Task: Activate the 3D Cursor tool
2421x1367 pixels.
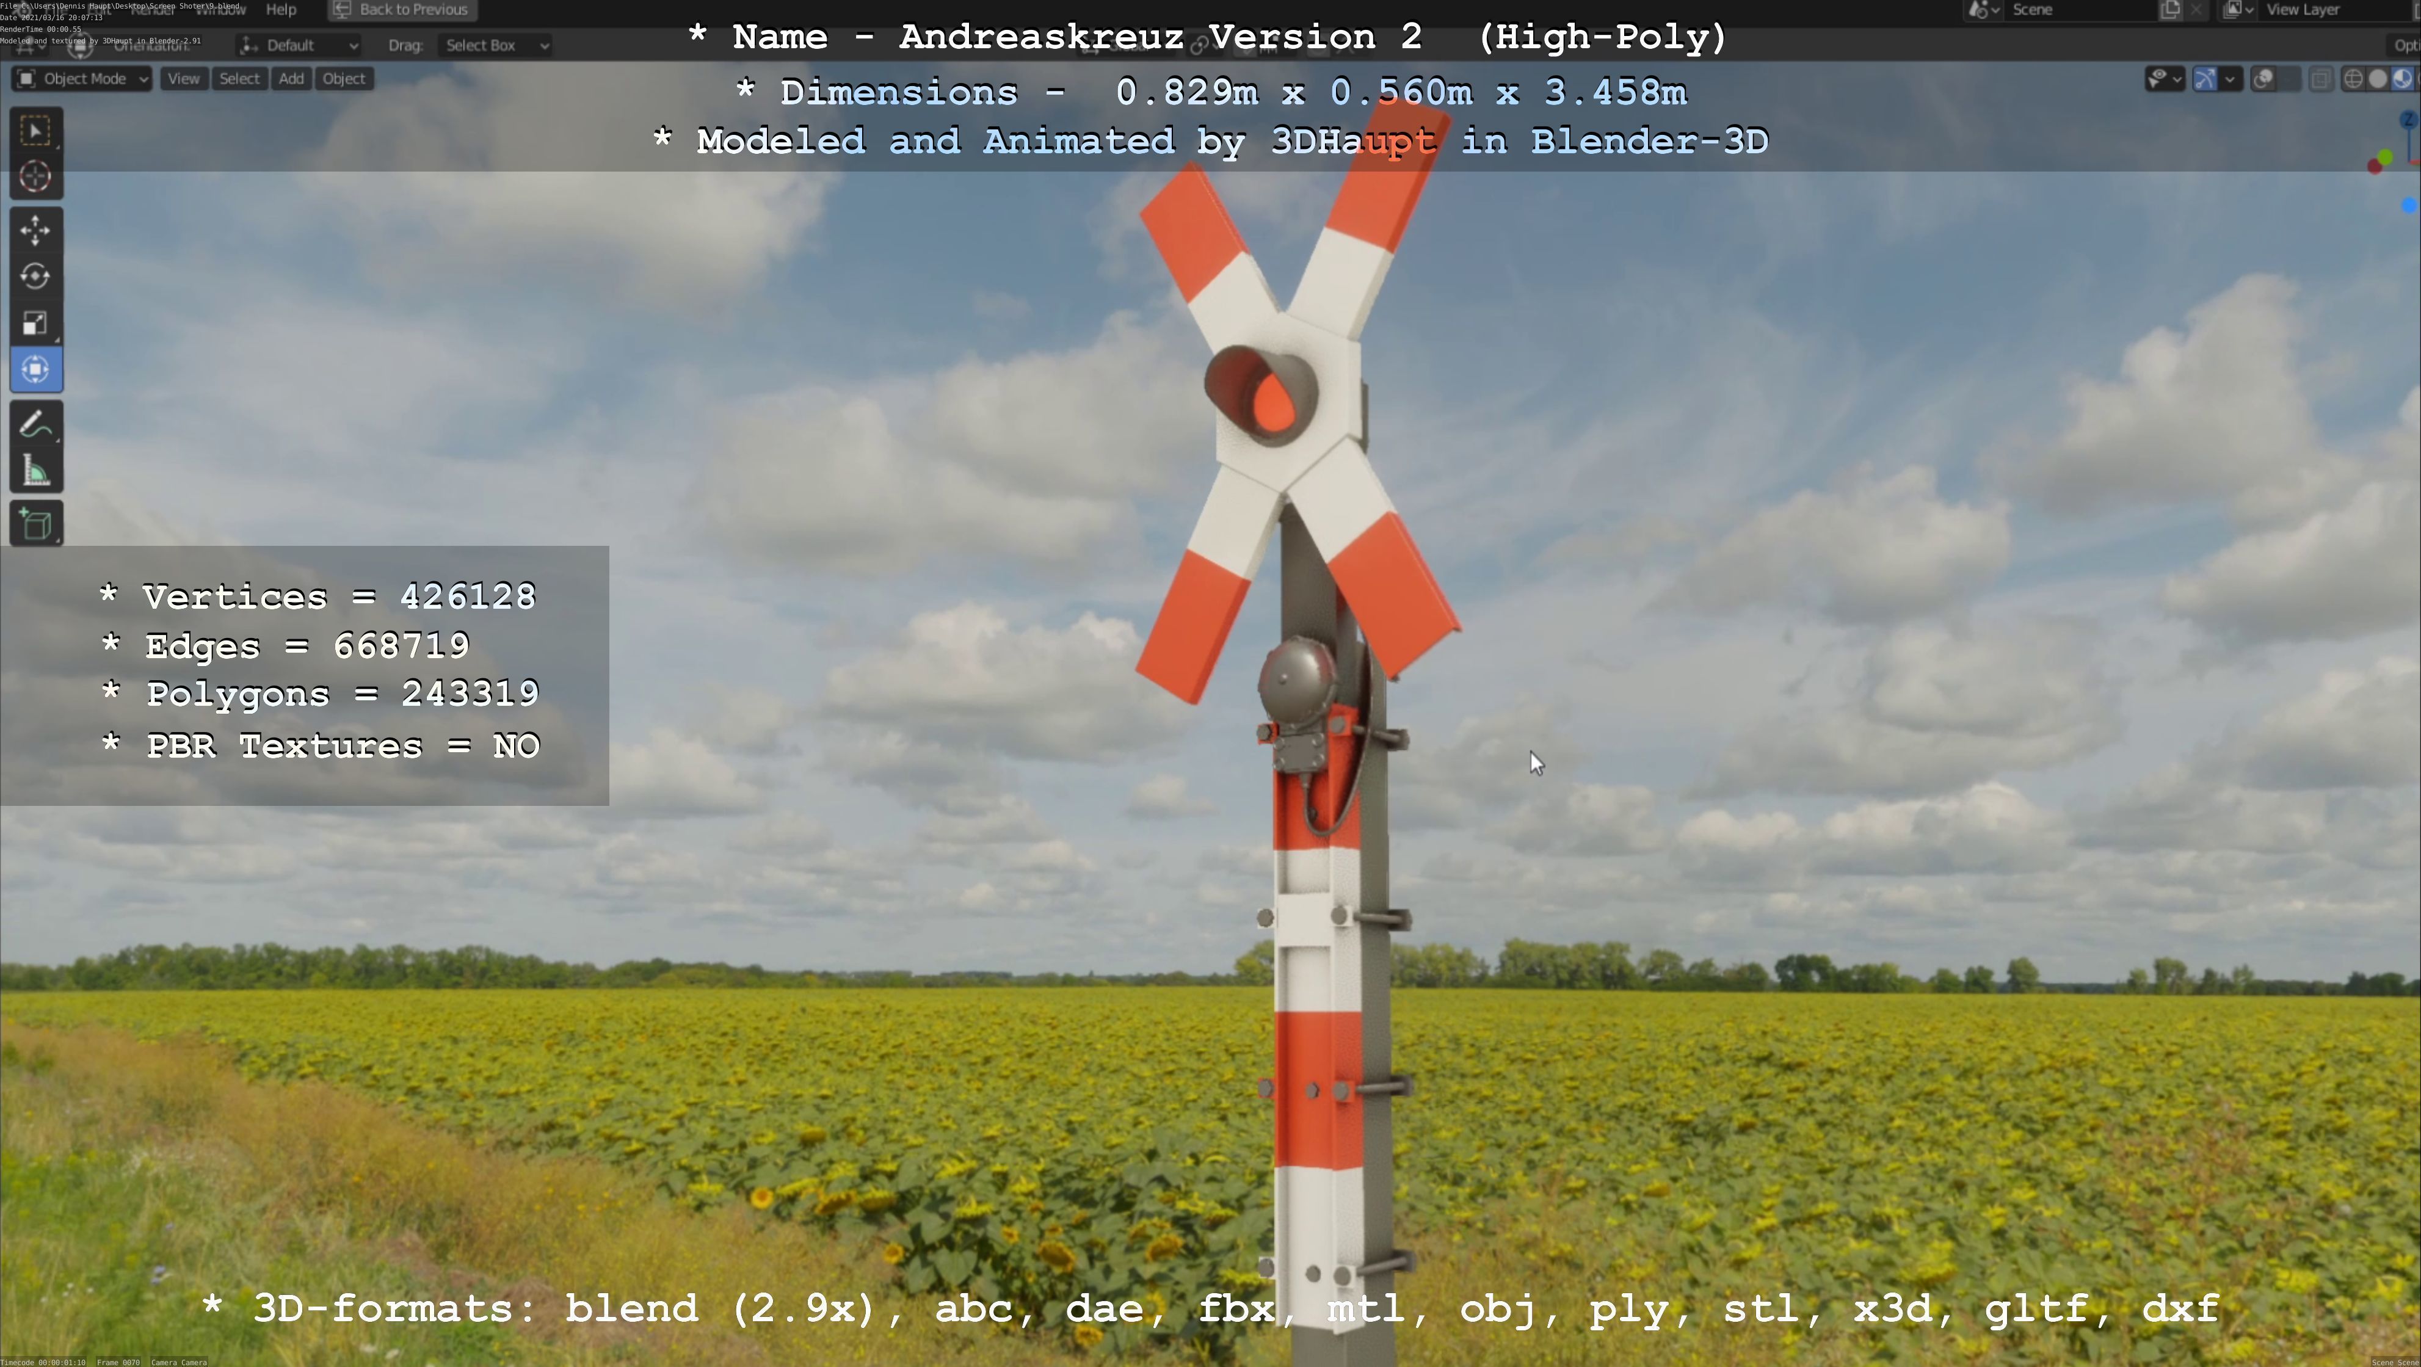Action: pos(35,176)
